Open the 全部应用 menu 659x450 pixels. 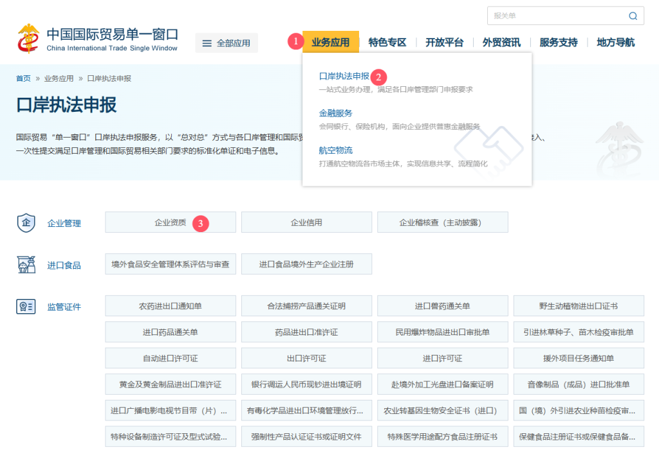tap(227, 43)
